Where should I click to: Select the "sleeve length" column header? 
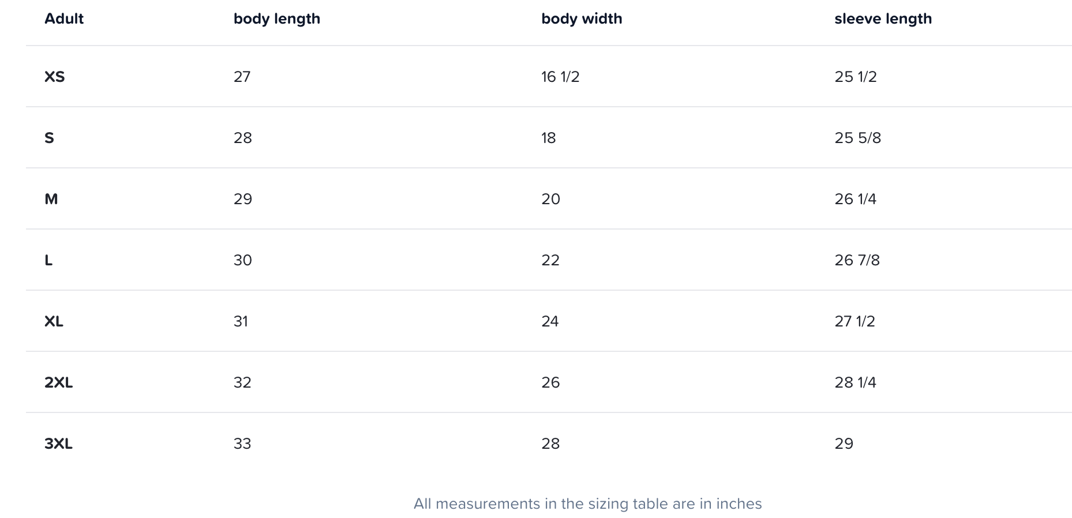point(883,18)
